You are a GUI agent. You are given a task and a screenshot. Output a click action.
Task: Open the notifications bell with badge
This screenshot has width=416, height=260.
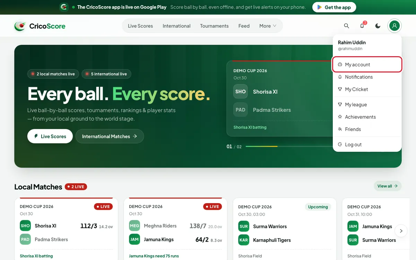click(x=362, y=26)
